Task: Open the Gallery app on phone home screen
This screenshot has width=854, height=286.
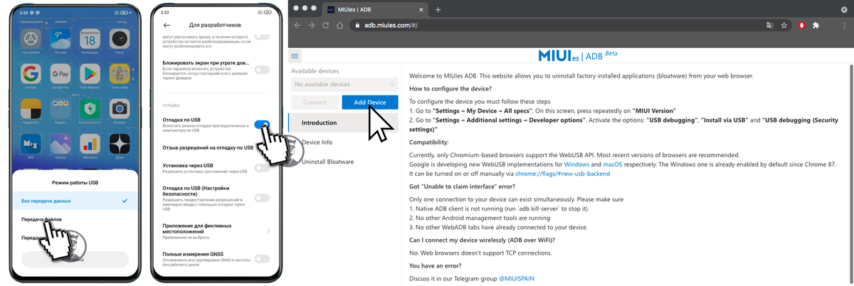Action: coord(60,142)
